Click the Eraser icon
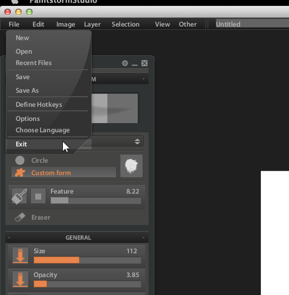Viewport: 289px width, 295px height. 20,217
